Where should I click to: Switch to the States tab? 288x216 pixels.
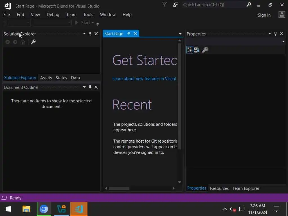click(x=61, y=78)
